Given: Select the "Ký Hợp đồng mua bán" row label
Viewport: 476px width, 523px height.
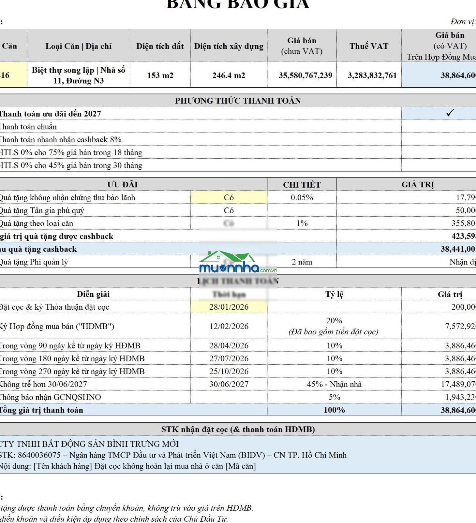Looking at the screenshot, I should [x=57, y=326].
